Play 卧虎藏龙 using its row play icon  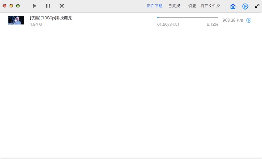249,21
